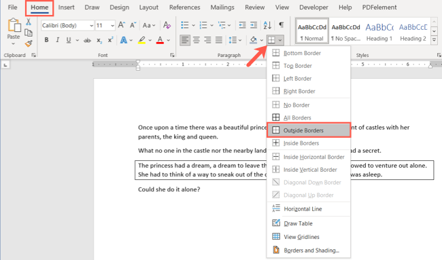
Task: Apply subscript formatting
Action: pos(99,41)
